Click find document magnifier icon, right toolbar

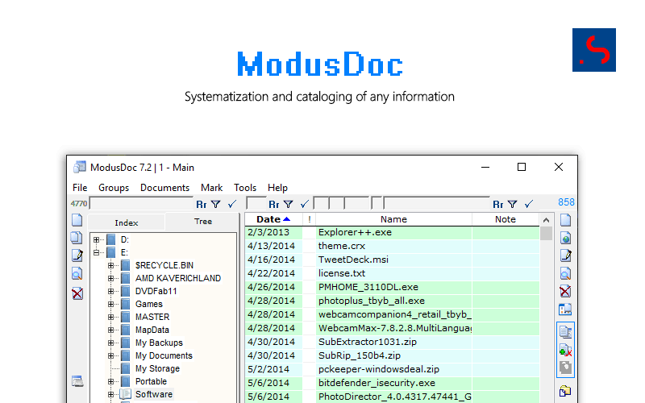tap(566, 273)
